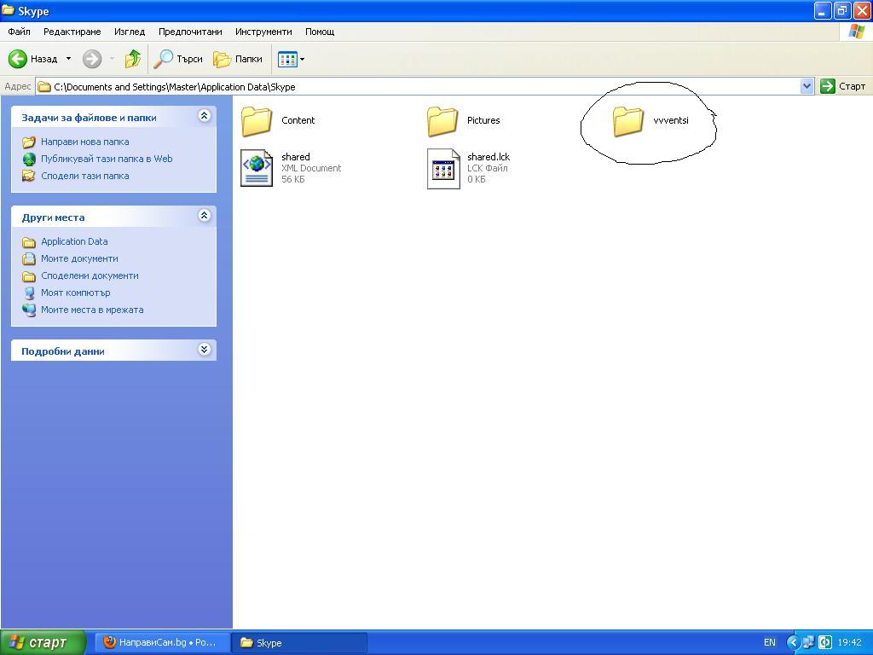Collapse the Други места panel
The width and height of the screenshot is (873, 655).
coord(205,215)
